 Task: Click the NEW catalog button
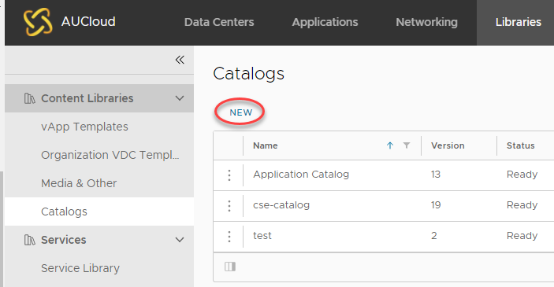pos(241,112)
